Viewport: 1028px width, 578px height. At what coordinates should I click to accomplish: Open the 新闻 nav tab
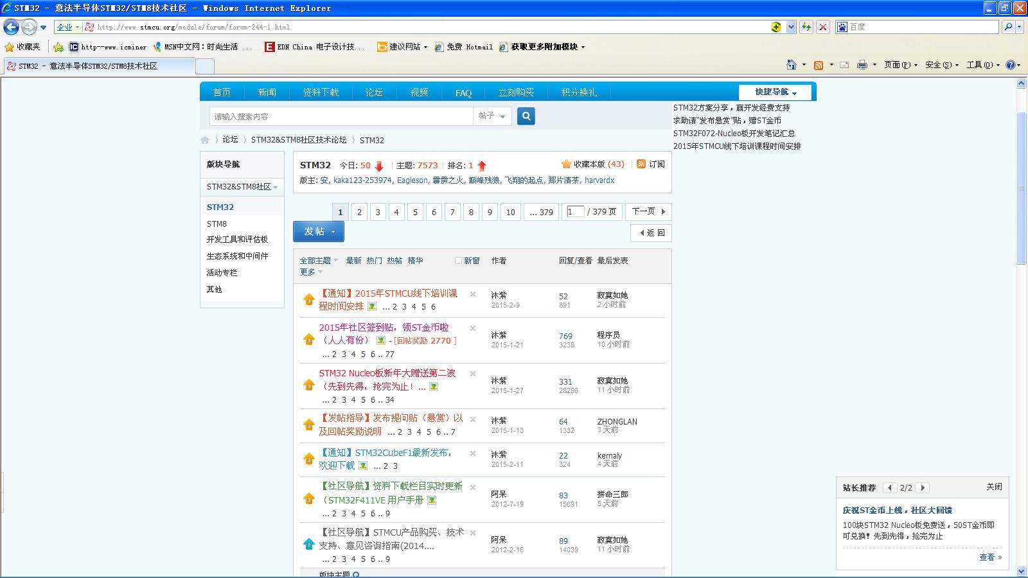point(267,92)
